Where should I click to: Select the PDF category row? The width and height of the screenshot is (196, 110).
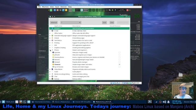(89, 45)
